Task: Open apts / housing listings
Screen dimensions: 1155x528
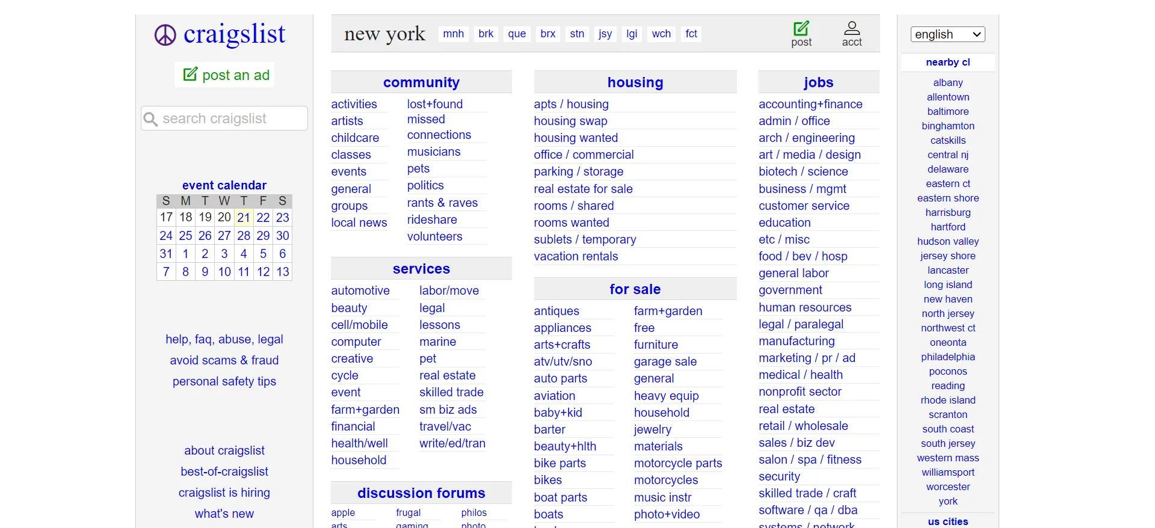Action: pyautogui.click(x=571, y=104)
